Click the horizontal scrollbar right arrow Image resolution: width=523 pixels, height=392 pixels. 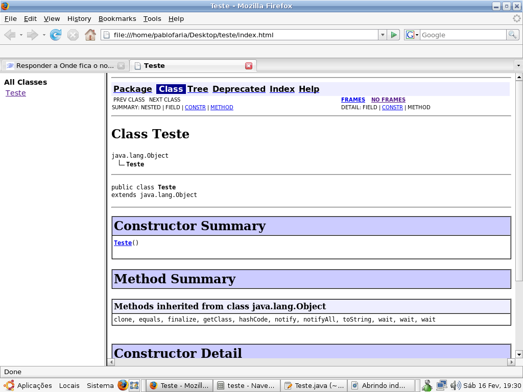pos(511,362)
